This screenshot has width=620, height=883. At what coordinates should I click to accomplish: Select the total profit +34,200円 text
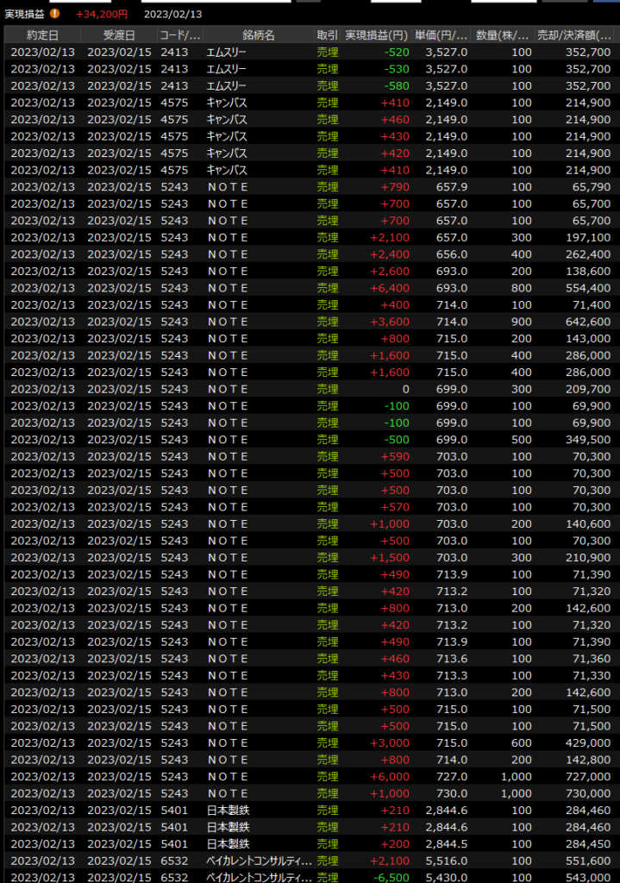(x=102, y=14)
